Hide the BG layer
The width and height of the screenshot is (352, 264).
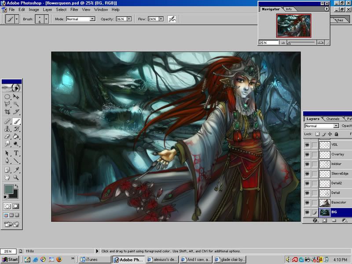click(307, 213)
